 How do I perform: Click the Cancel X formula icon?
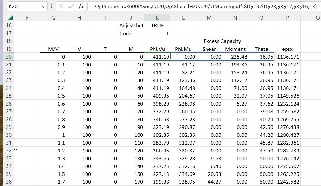point(61,7)
